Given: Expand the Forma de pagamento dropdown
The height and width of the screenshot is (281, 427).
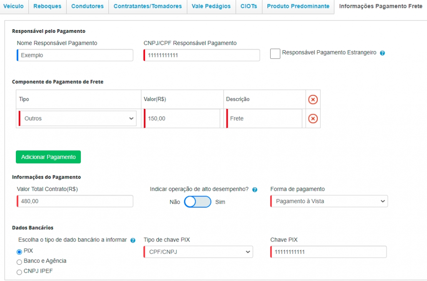Looking at the screenshot, I should pyautogui.click(x=329, y=201).
